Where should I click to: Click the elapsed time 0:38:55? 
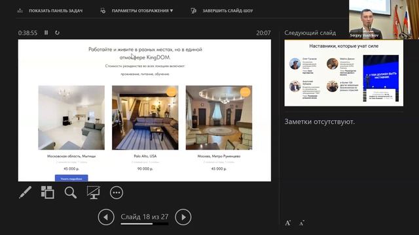27,33
